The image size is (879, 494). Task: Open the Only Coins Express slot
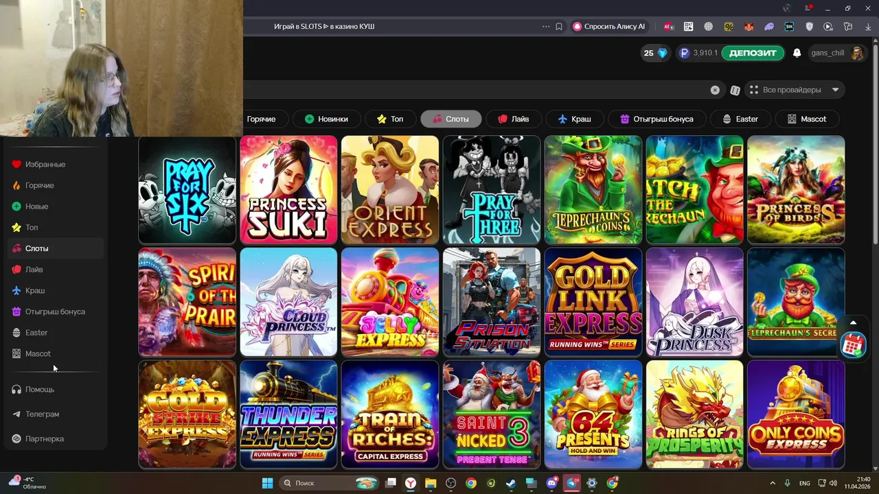[796, 414]
